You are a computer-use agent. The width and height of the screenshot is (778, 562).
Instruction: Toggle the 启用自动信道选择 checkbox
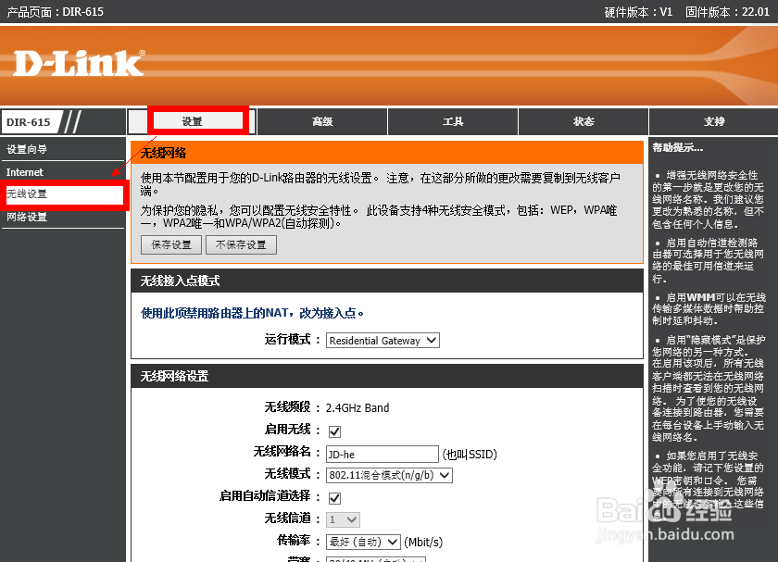(335, 498)
